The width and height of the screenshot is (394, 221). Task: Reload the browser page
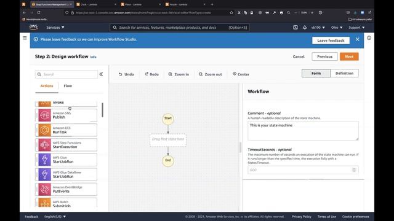pyautogui.click(x=39, y=12)
